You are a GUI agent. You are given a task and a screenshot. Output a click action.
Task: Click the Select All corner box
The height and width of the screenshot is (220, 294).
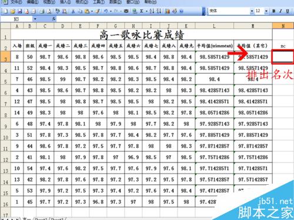coord(5,26)
